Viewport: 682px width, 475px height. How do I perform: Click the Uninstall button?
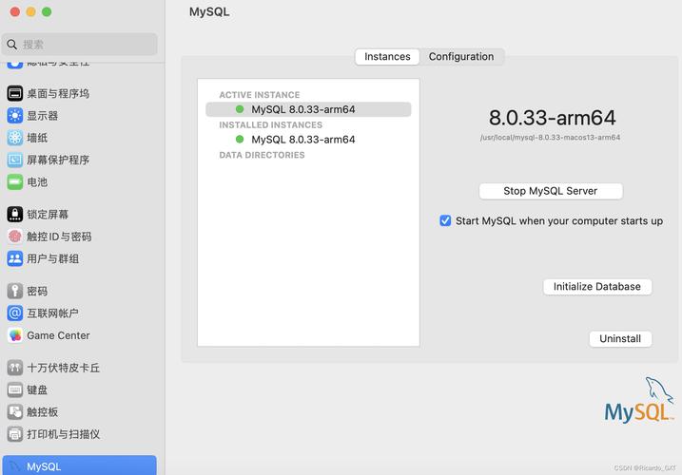point(620,339)
